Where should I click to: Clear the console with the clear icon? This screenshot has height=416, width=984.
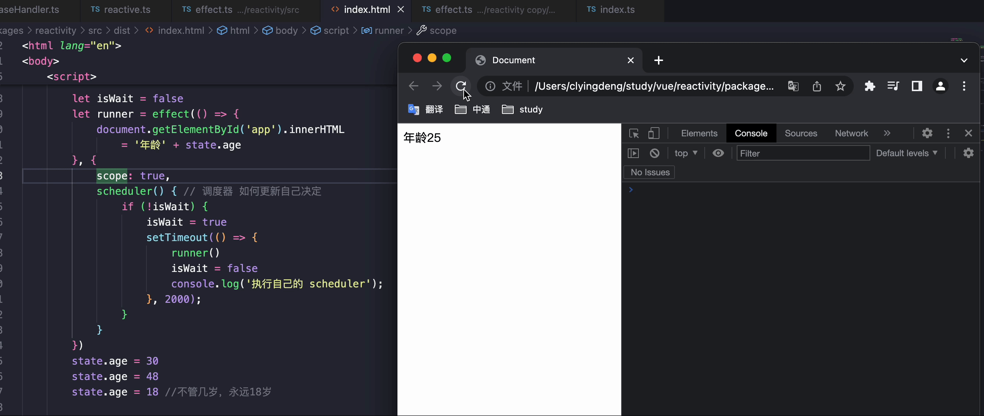[655, 153]
